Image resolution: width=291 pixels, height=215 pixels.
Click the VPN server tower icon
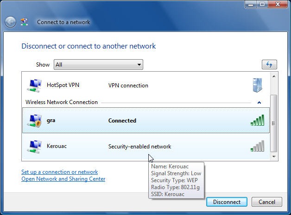click(258, 85)
